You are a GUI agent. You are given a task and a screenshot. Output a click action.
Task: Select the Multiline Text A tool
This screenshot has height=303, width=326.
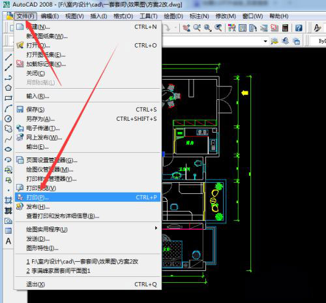pyautogui.click(x=8, y=241)
